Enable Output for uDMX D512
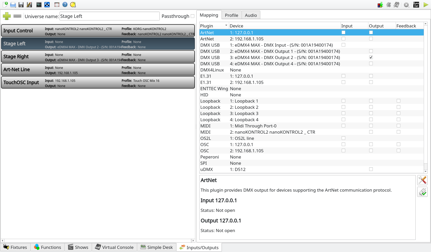 tap(371, 169)
